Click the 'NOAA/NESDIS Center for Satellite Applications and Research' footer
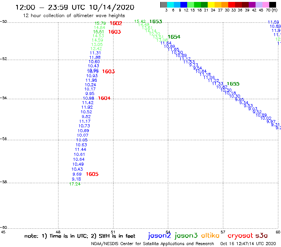Viewport: 281px width, 247px height. pyautogui.click(x=153, y=244)
